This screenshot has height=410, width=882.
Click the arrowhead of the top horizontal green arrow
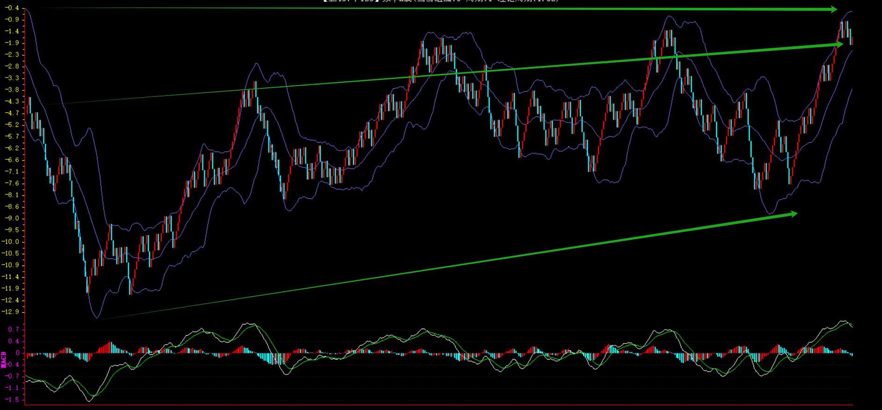point(833,9)
